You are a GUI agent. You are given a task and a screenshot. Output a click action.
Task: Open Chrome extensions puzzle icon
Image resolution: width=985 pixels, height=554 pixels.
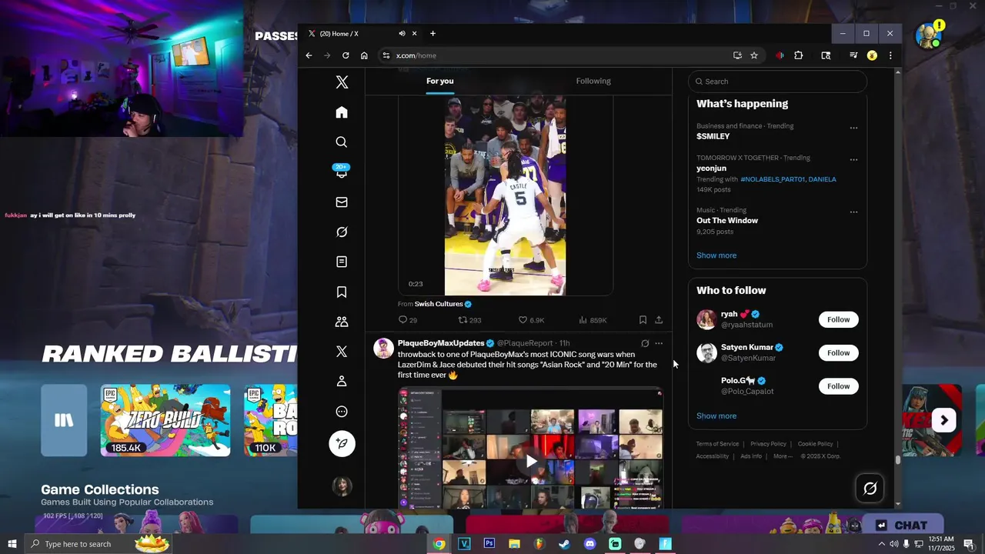(798, 55)
